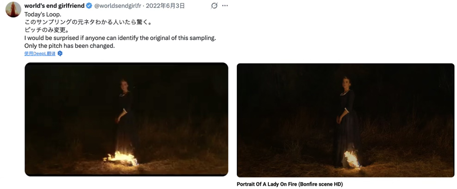
Task: Click the blue verified badge
Action: click(89, 6)
